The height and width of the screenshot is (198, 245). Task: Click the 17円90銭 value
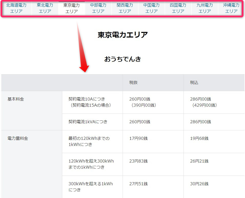[x=139, y=138]
